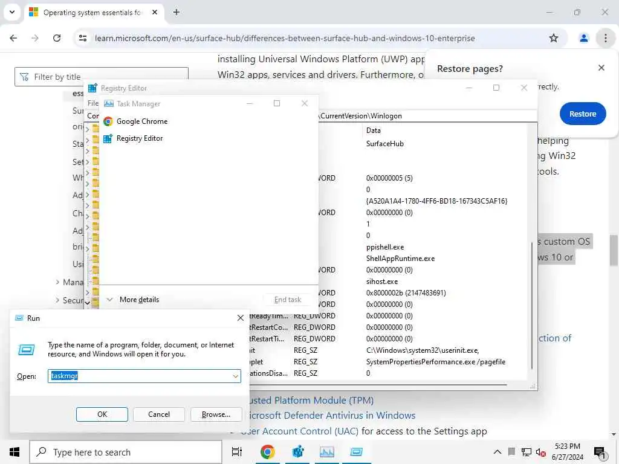Click the taskbar clock 5:23 PM
Viewport: 619px width, 464px height.
coord(567,446)
